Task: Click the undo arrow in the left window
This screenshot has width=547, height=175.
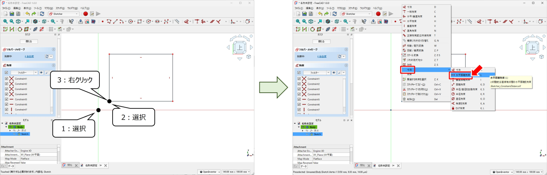Action: tap(28, 13)
